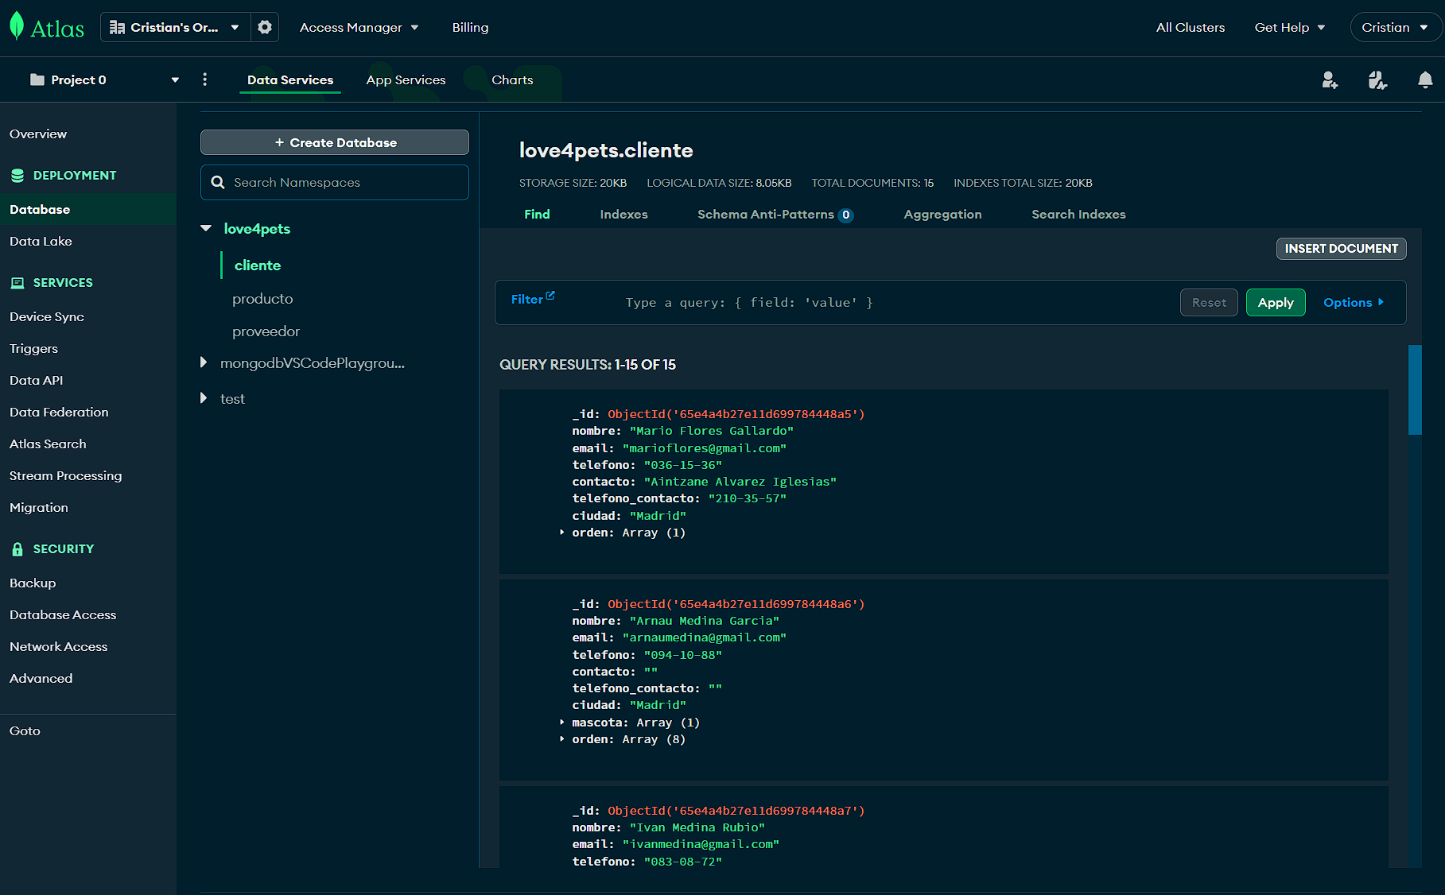Open Backup in the sidebar

click(x=33, y=583)
